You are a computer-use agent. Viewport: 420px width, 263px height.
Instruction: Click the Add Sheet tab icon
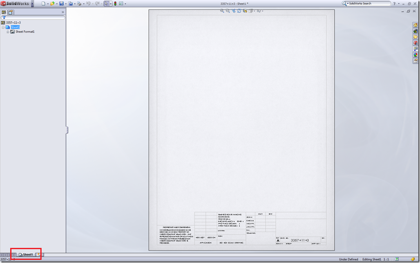pos(39,254)
